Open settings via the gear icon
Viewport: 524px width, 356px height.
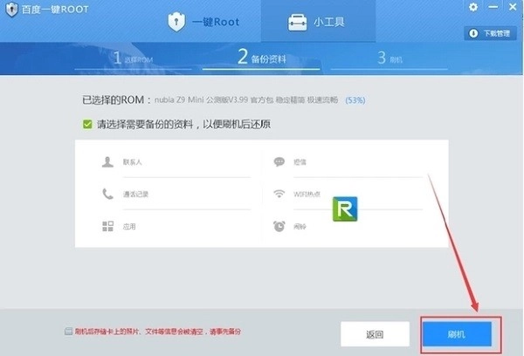(x=473, y=7)
